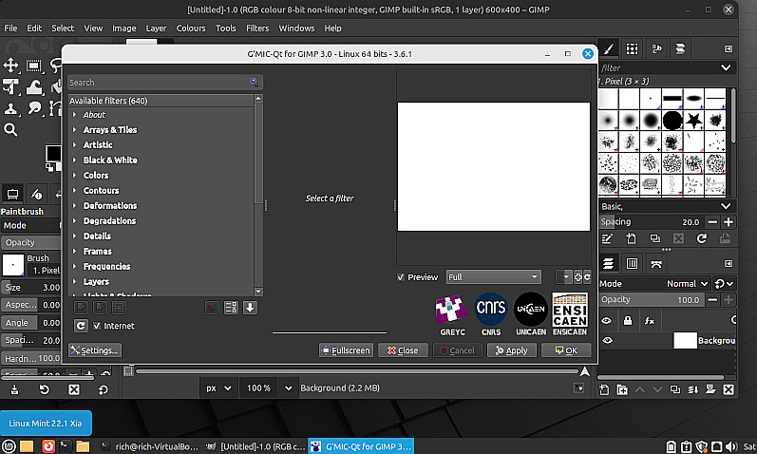Select the Clone stamp tool in toolbox

coord(10,108)
